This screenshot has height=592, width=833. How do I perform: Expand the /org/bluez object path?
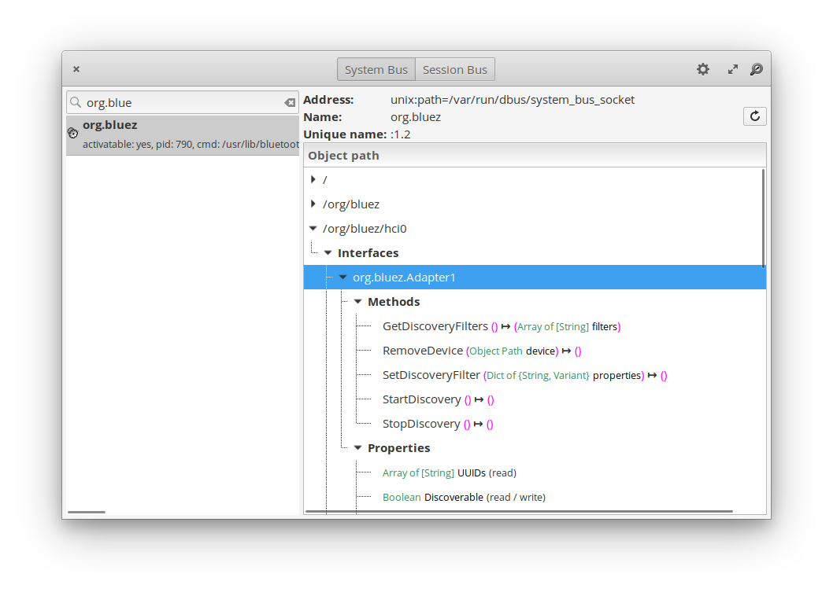coord(313,204)
